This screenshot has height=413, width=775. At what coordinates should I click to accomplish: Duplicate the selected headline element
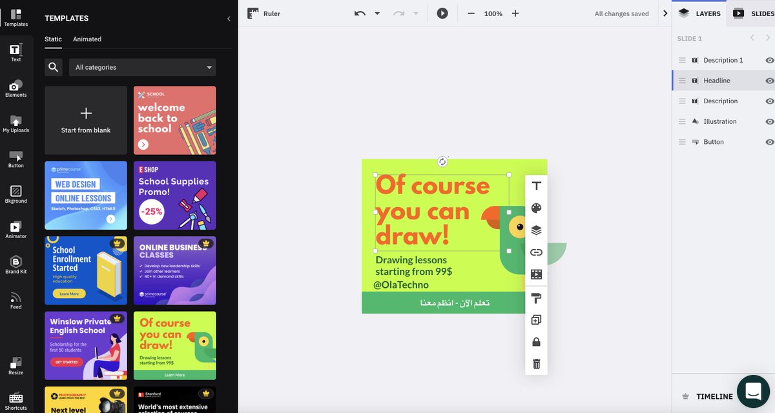[536, 320]
